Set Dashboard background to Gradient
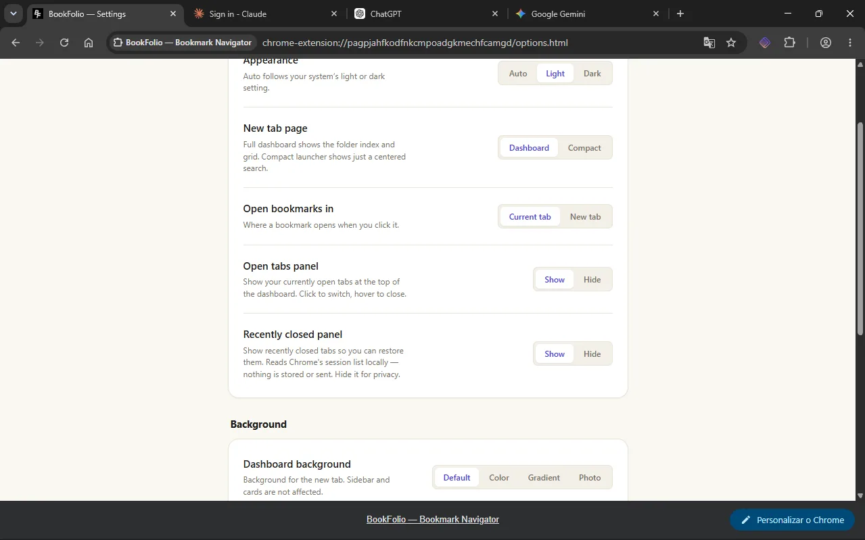Viewport: 865px width, 540px height. tap(544, 478)
